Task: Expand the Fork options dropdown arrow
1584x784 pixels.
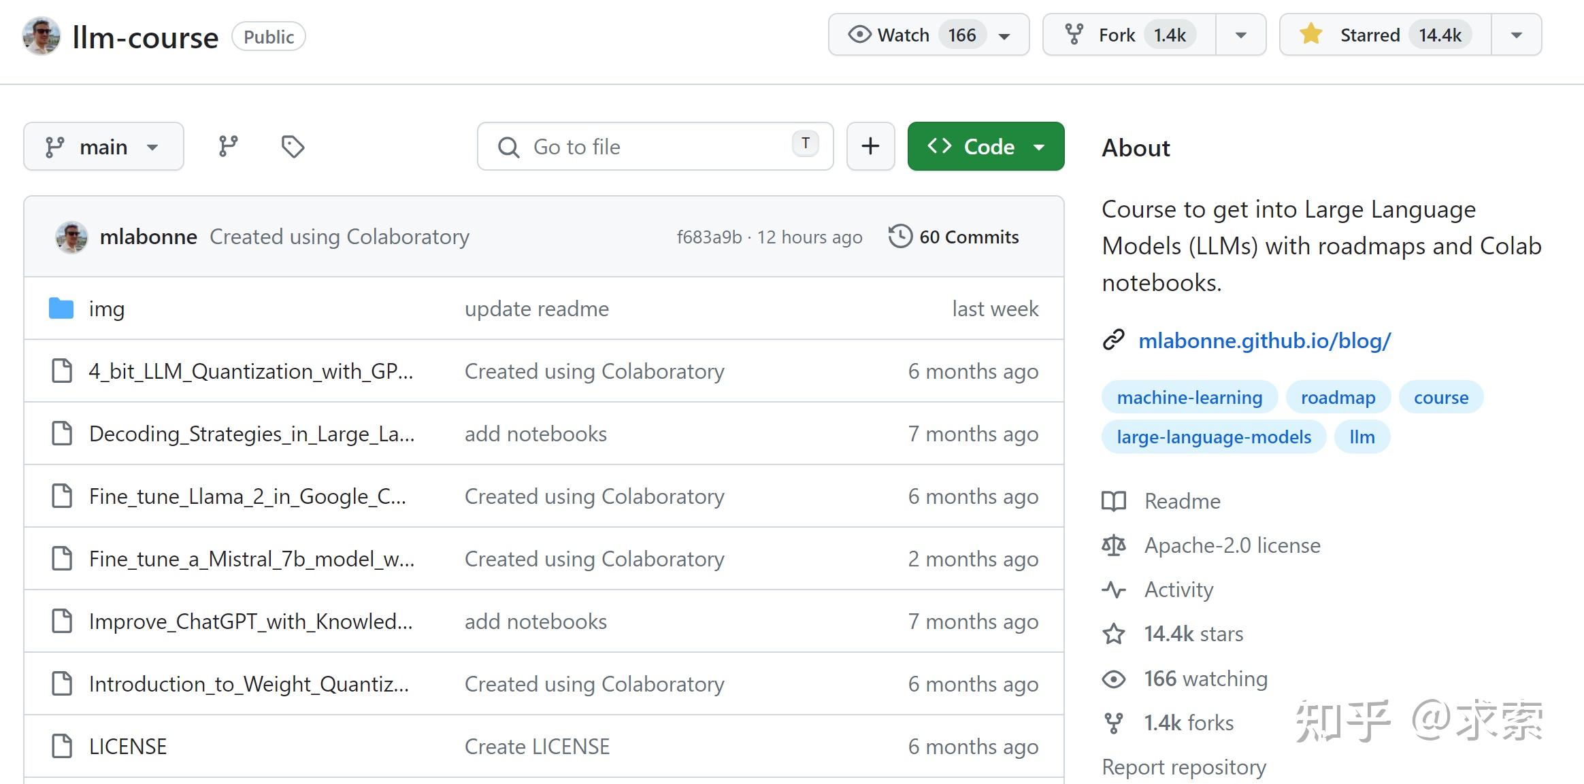Action: pos(1240,35)
